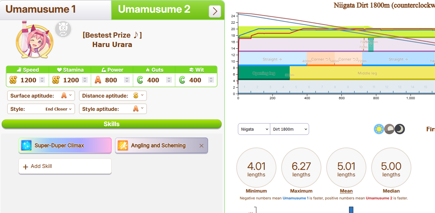Select the Median 5.00 lengths statistic
435x213 pixels.
click(391, 168)
